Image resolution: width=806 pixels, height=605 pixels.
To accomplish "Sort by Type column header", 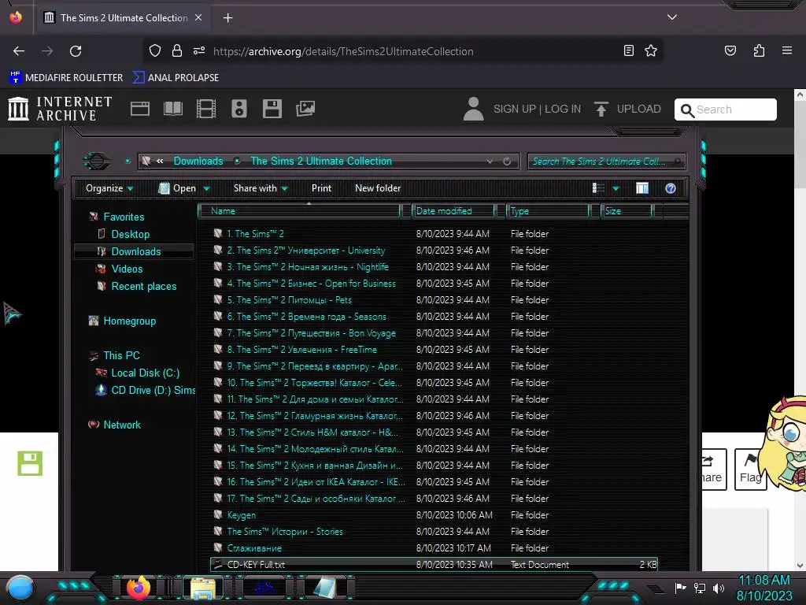I will pos(548,211).
